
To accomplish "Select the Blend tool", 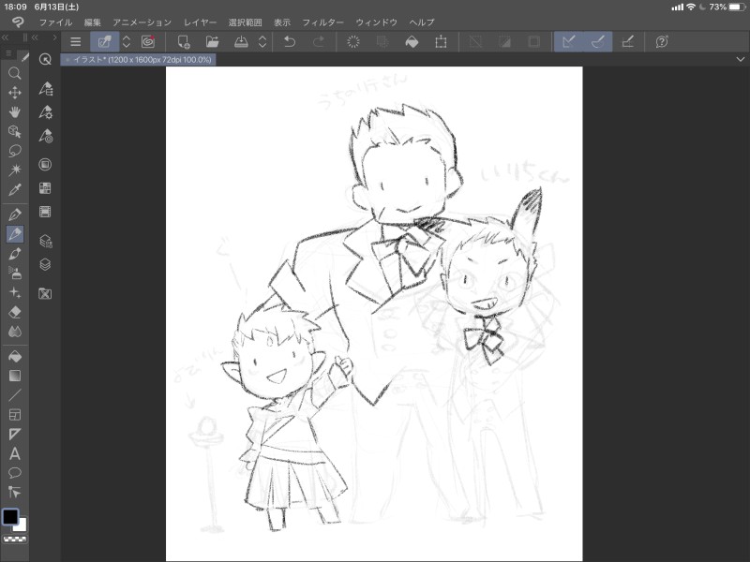I will pos(15,332).
